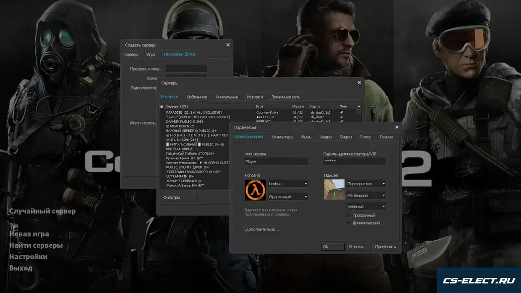Open the Оранжевый logo color dropdown
This screenshot has width=521, height=293.
pyautogui.click(x=288, y=197)
